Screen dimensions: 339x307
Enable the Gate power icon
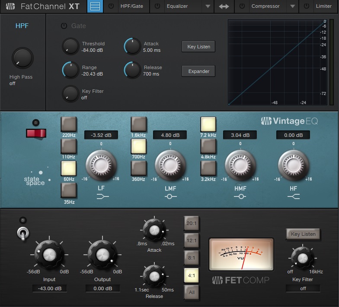tap(64, 26)
